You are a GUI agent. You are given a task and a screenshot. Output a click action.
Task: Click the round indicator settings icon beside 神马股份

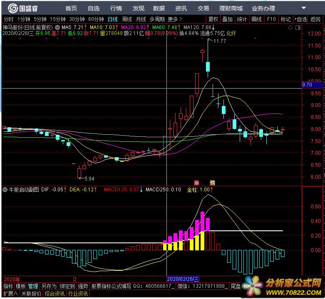[x=57, y=27]
